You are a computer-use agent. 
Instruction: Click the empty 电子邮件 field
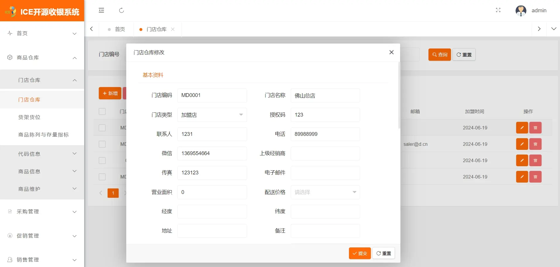click(x=325, y=173)
